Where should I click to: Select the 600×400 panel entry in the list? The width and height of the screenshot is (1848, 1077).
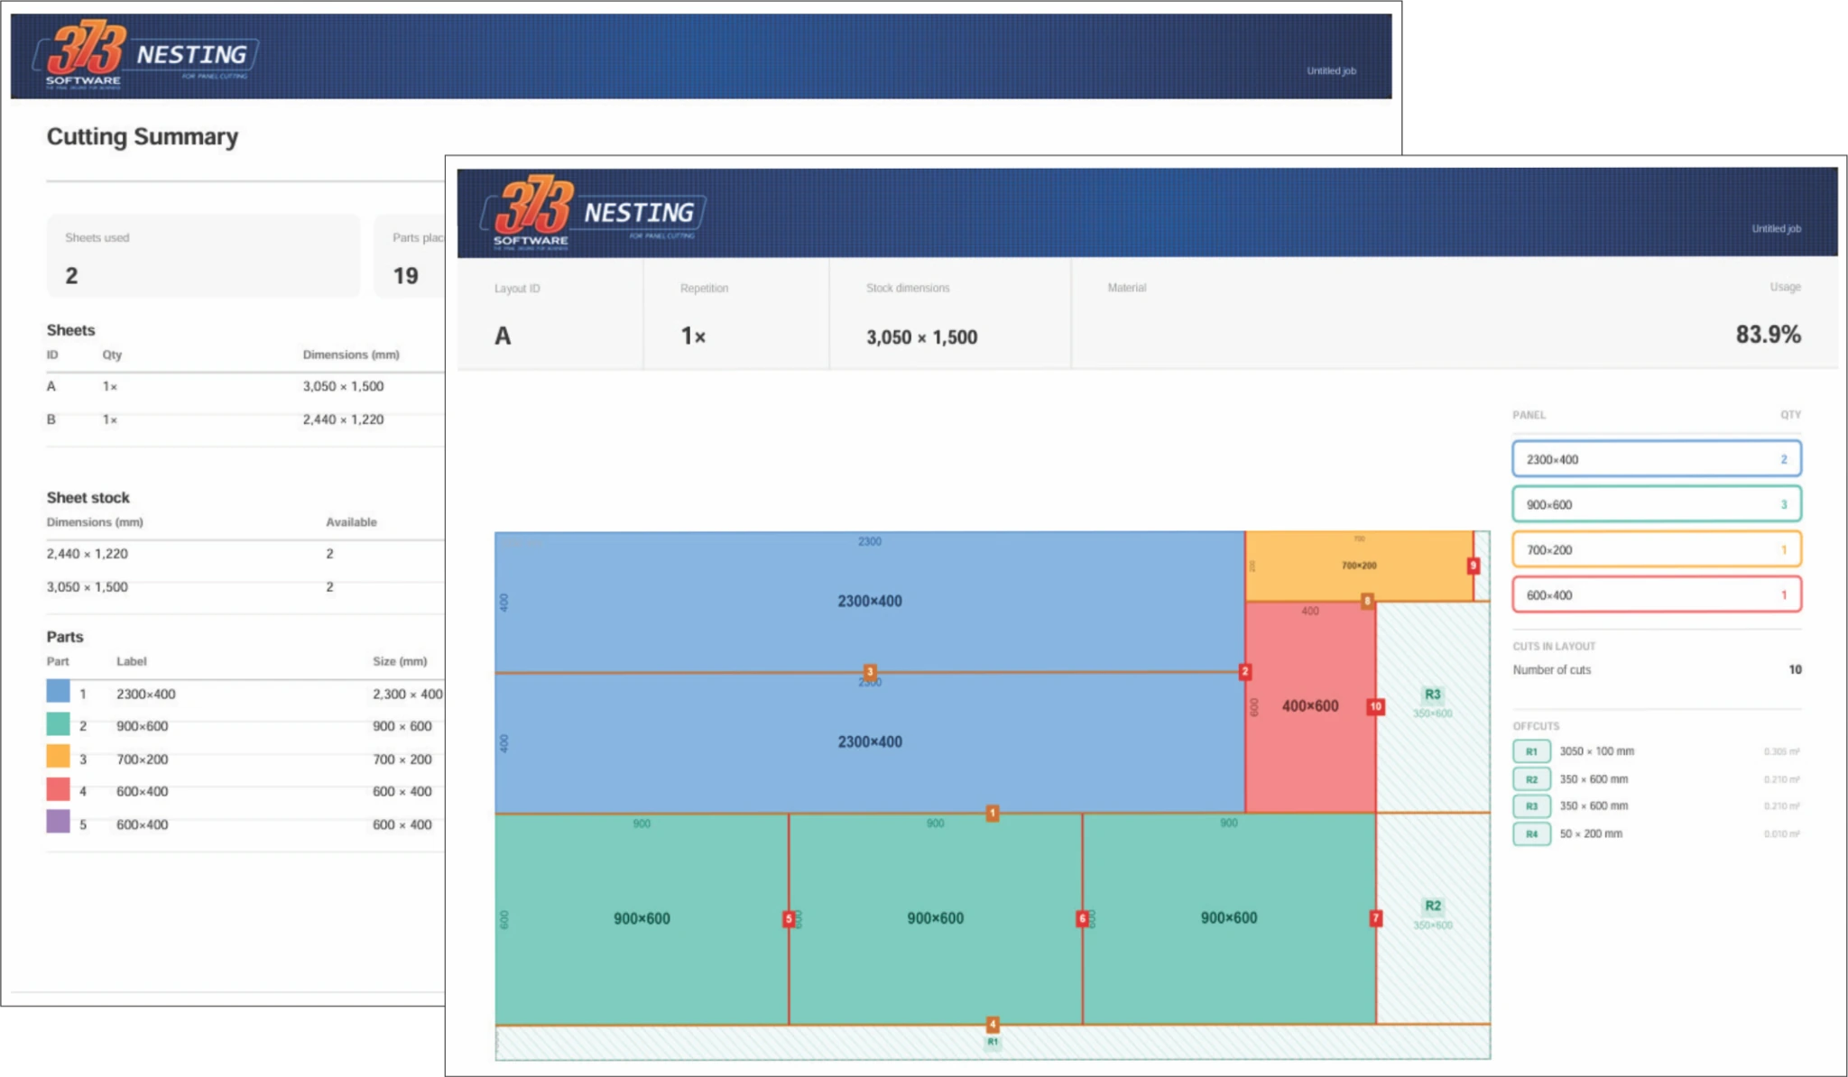(x=1657, y=595)
